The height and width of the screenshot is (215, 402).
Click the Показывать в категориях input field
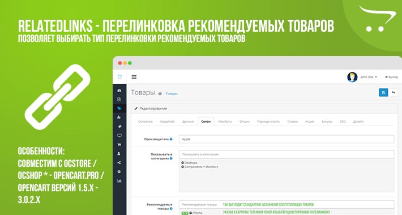pos(286,154)
